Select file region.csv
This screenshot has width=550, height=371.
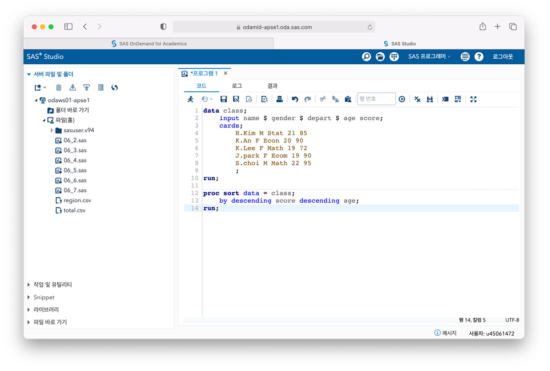[73, 201]
